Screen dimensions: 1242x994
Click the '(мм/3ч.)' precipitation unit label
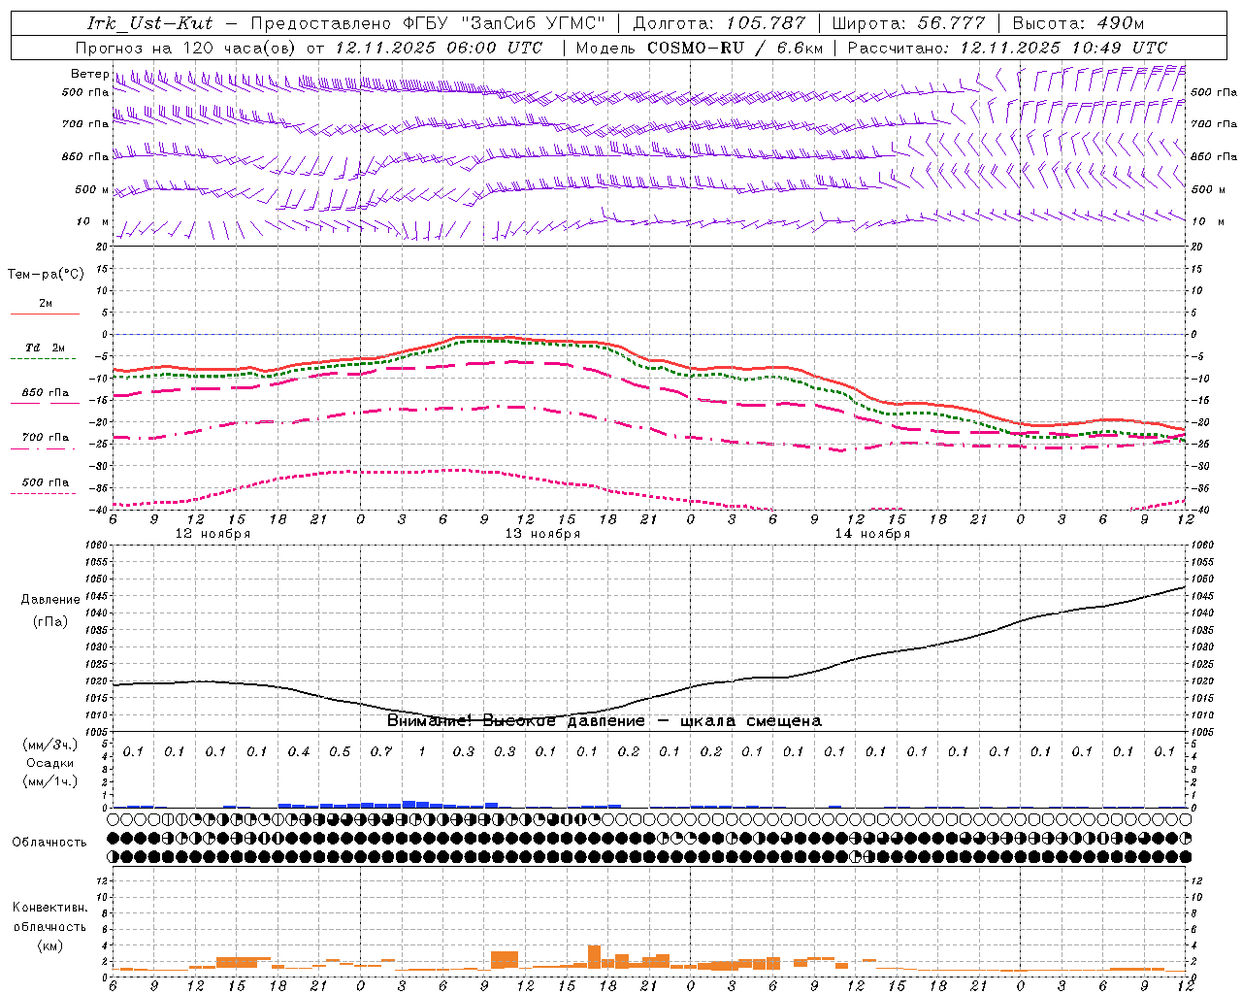point(49,745)
